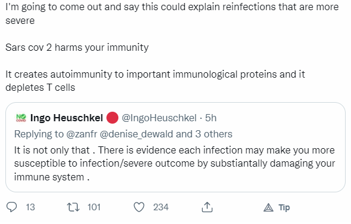Click the 13 replies count

click(x=30, y=207)
